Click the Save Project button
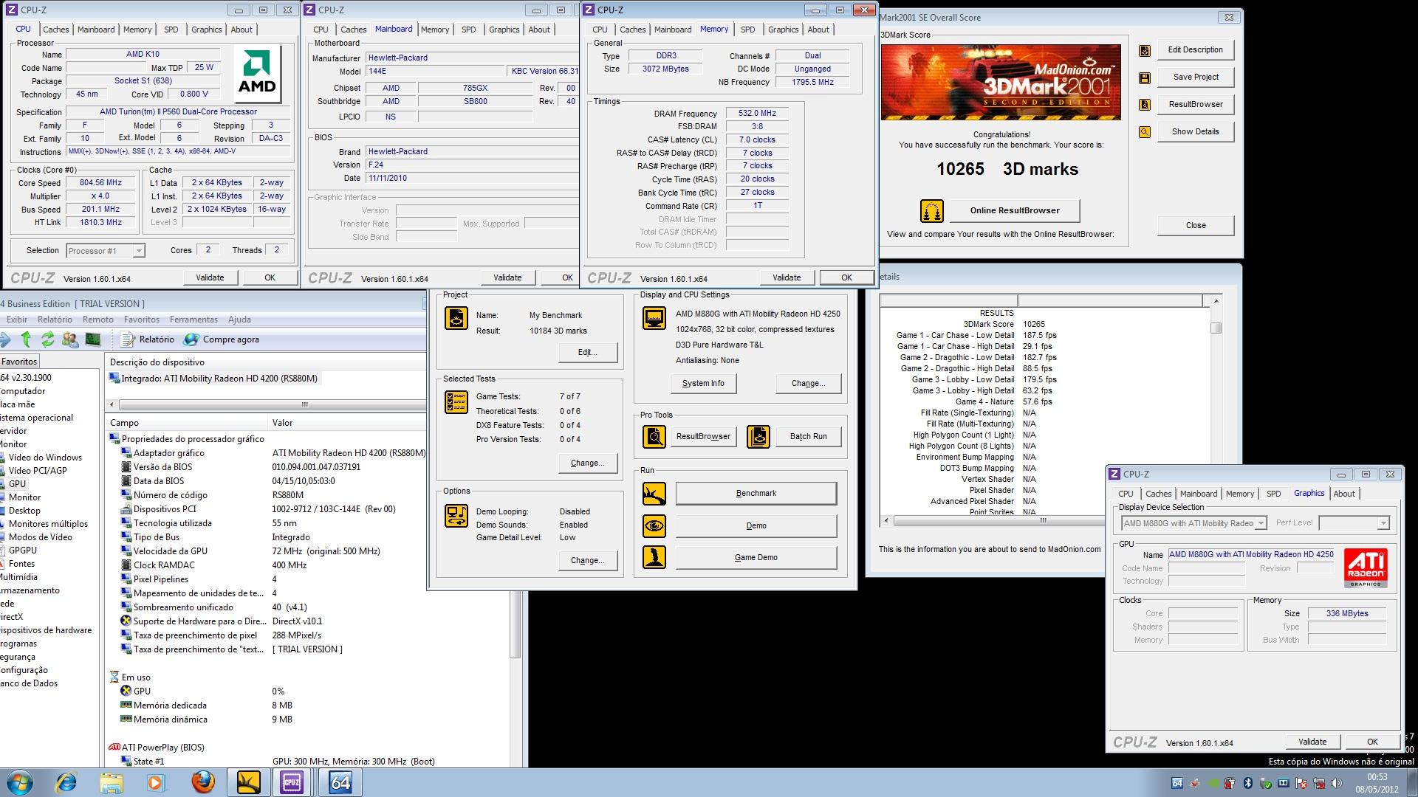 (x=1196, y=77)
